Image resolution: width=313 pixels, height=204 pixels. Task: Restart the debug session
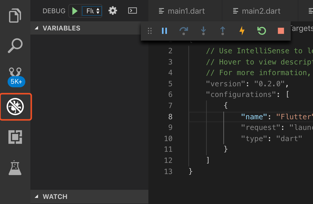[261, 31]
